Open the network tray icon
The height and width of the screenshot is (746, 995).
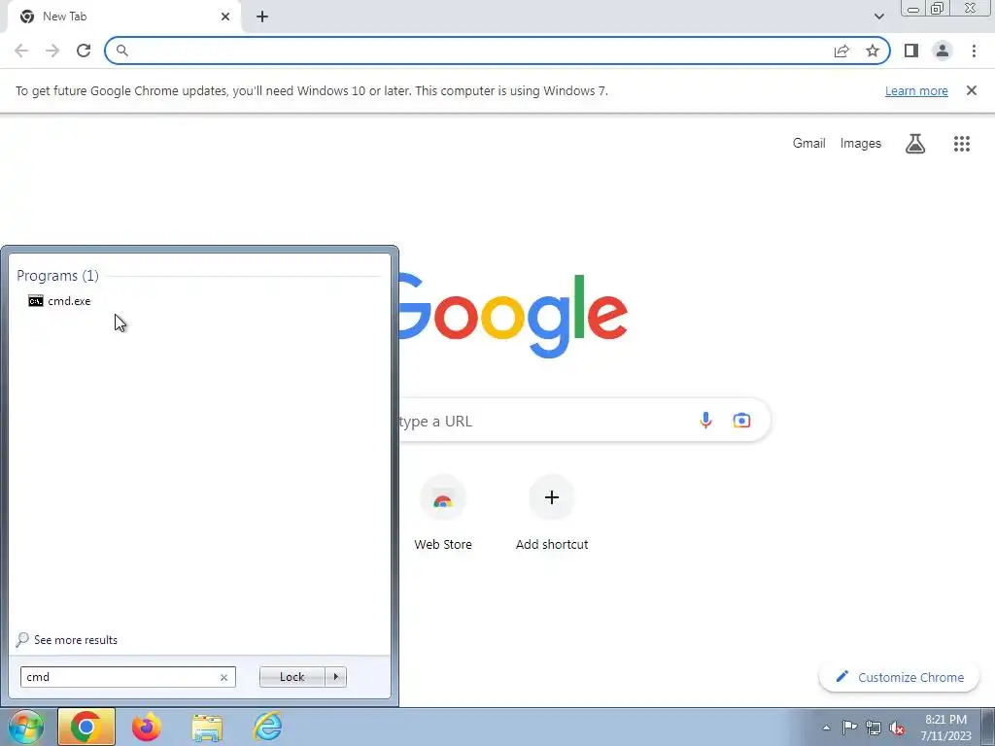[874, 728]
